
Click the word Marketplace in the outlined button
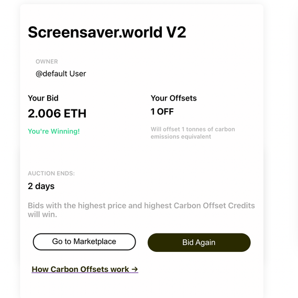(x=95, y=241)
